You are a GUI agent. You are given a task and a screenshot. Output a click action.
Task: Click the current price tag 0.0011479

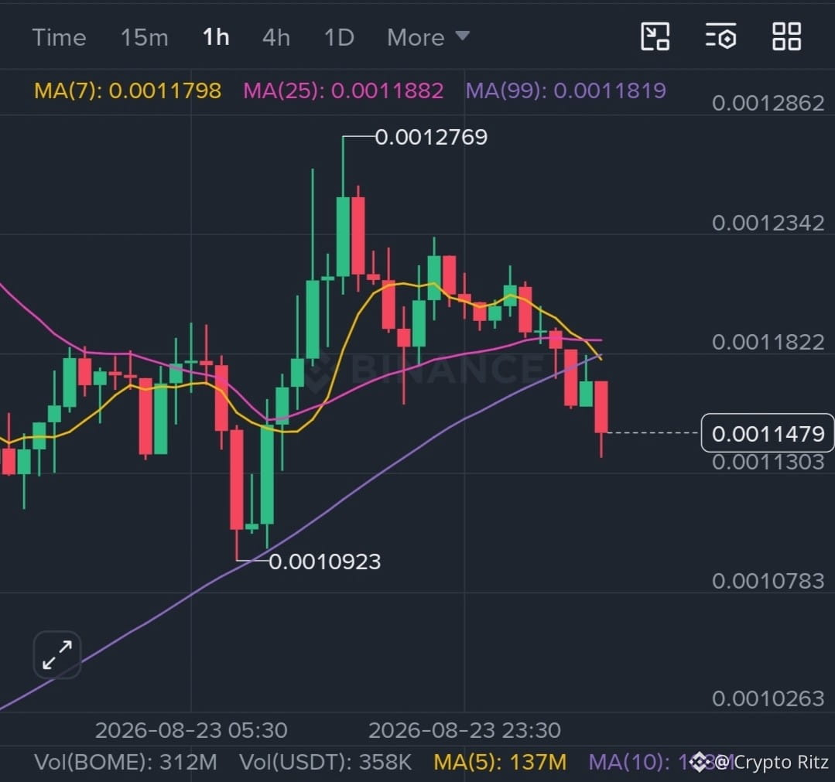[x=768, y=433]
